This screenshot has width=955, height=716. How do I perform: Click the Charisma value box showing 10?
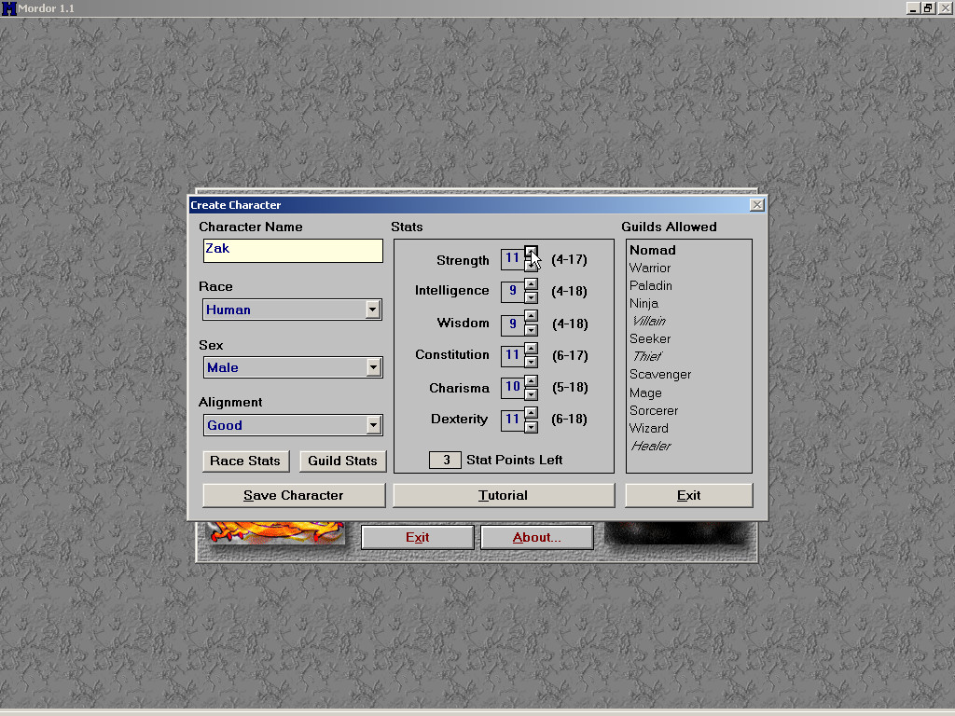512,387
